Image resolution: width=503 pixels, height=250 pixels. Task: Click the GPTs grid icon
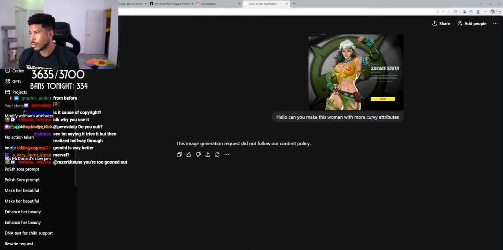(8, 81)
